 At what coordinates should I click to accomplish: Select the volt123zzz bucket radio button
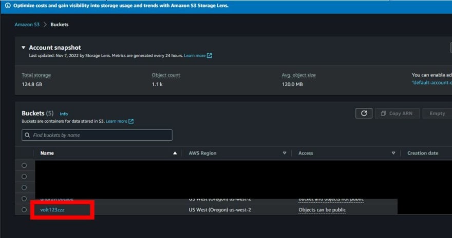pos(24,210)
